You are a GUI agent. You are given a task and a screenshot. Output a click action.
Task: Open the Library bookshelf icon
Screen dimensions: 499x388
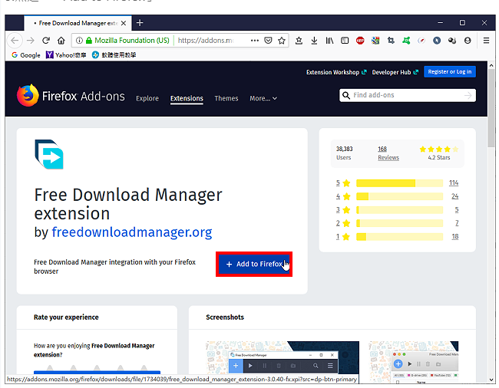[329, 41]
